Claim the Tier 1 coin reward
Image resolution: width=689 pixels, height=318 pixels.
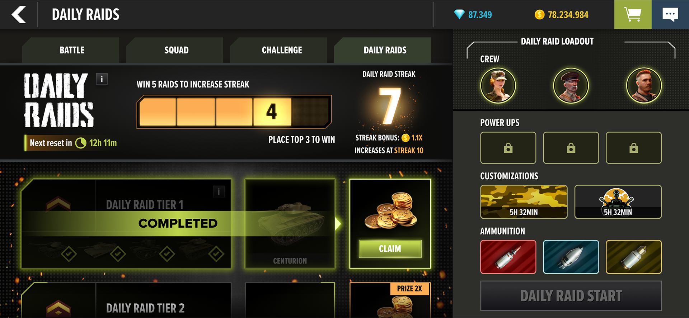point(390,248)
